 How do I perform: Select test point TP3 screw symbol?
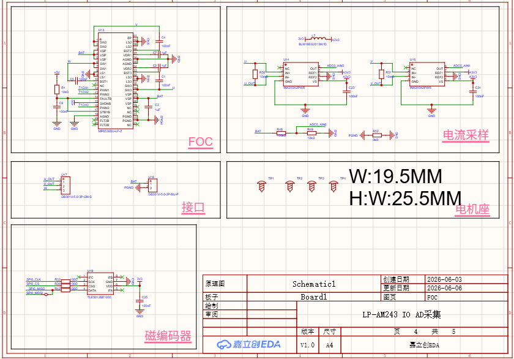tap(311, 186)
